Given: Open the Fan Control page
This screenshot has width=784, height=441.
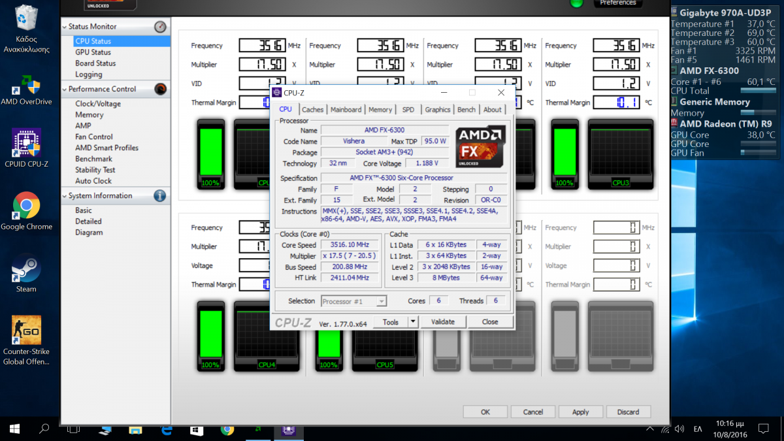Looking at the screenshot, I should point(94,137).
